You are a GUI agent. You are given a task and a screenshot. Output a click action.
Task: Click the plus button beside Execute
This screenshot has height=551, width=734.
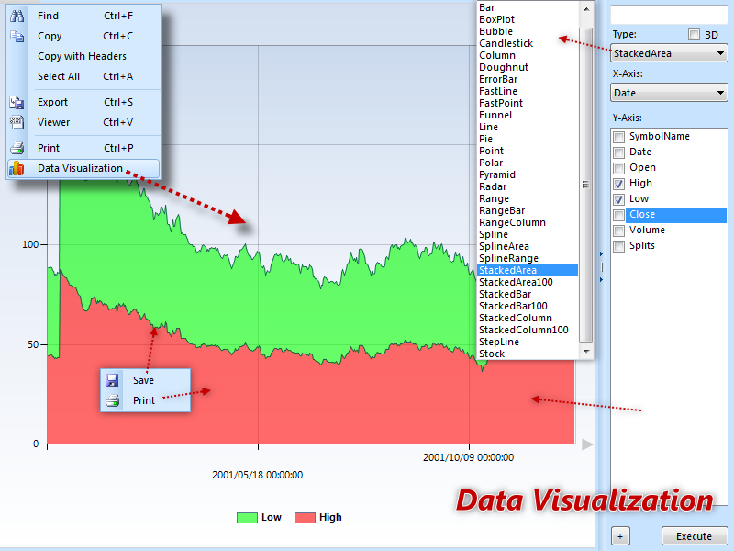620,536
